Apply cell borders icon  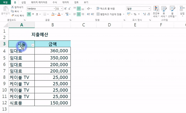click(45, 14)
